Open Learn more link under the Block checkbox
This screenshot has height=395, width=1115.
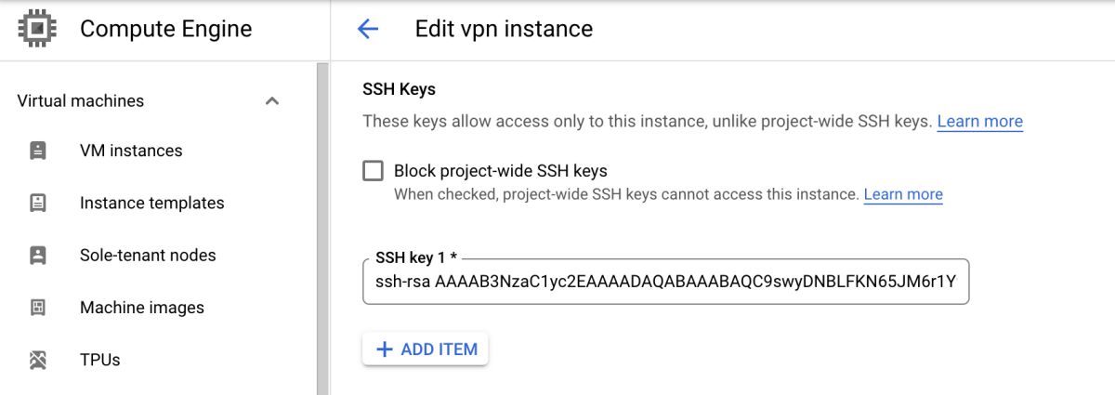[902, 194]
